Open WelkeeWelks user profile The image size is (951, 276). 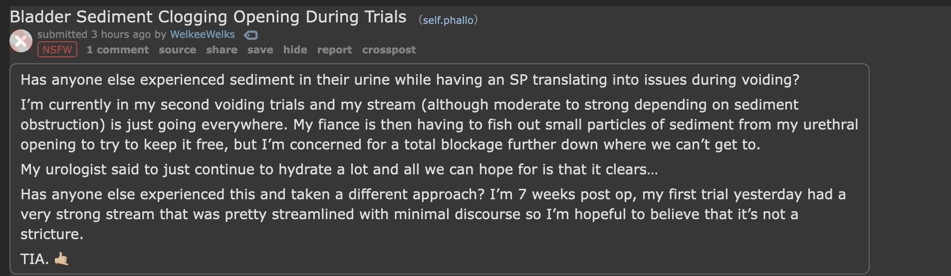[x=202, y=34]
